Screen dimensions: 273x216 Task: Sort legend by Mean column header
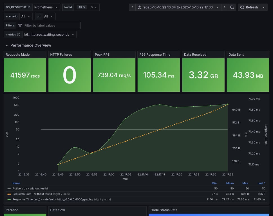click(230, 183)
